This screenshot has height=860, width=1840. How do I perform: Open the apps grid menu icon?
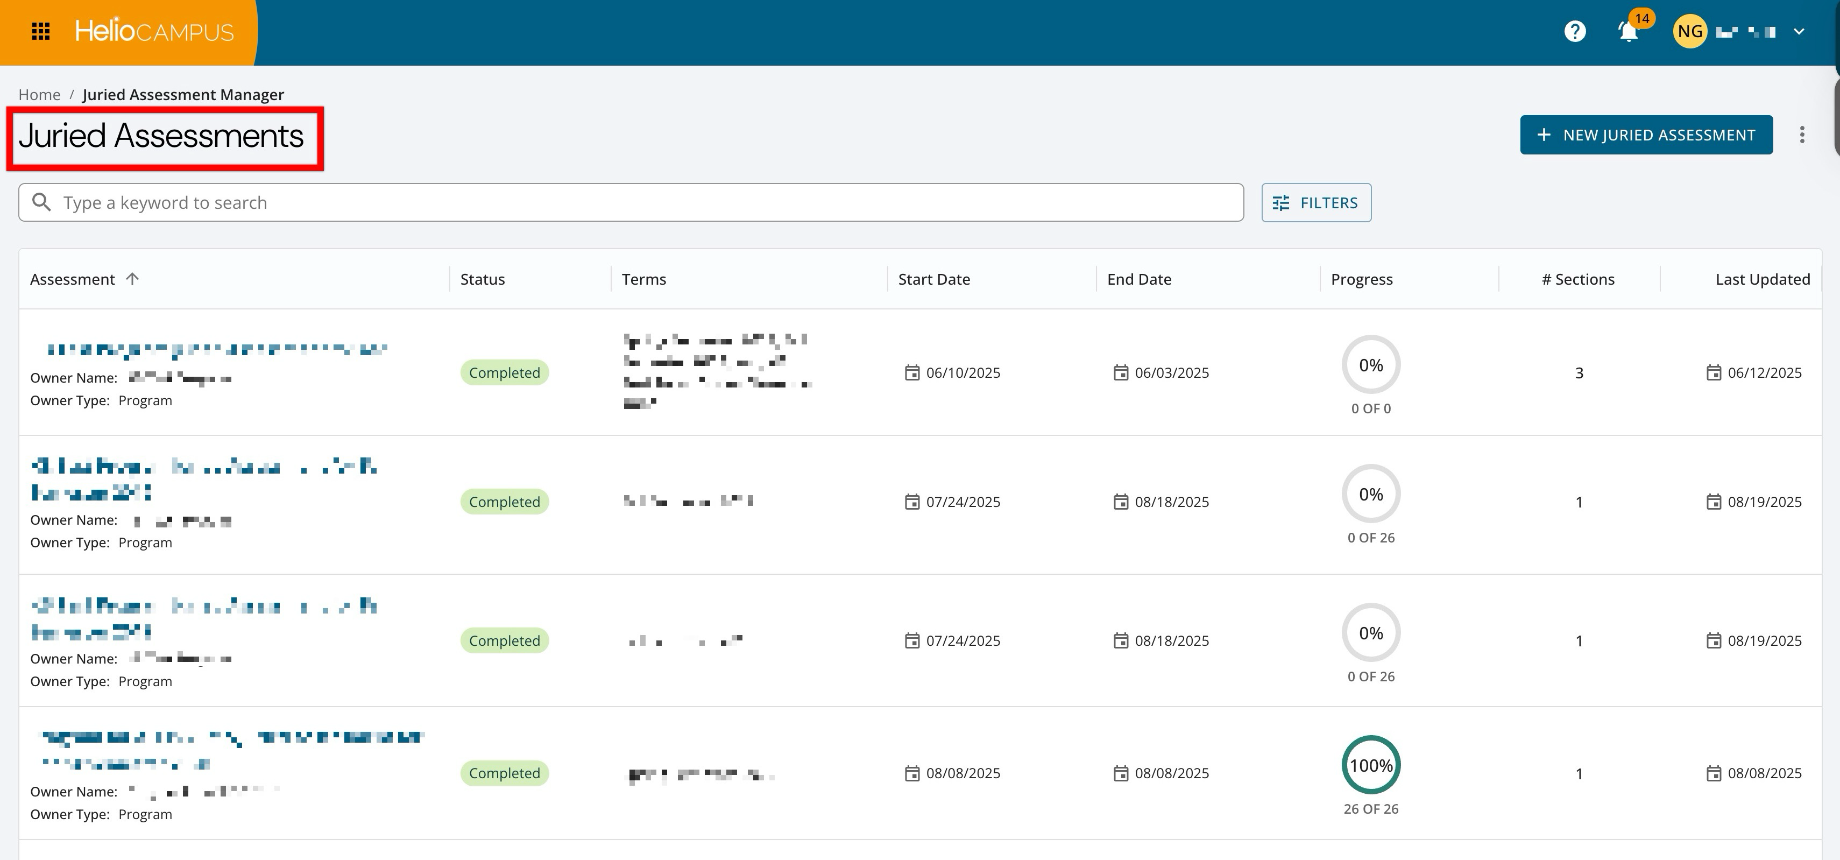(x=41, y=31)
